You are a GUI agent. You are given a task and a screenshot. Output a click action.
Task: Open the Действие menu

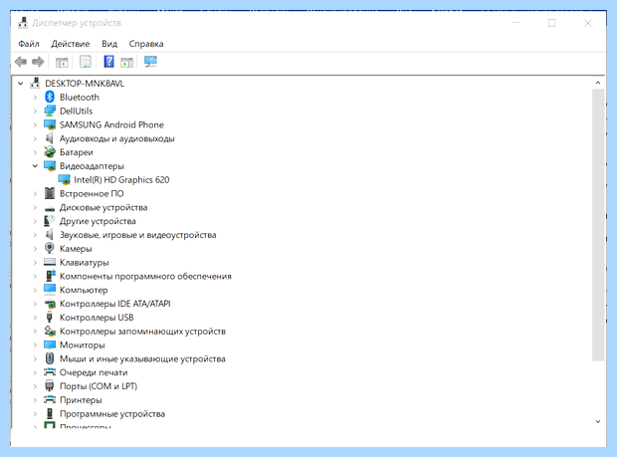(71, 44)
